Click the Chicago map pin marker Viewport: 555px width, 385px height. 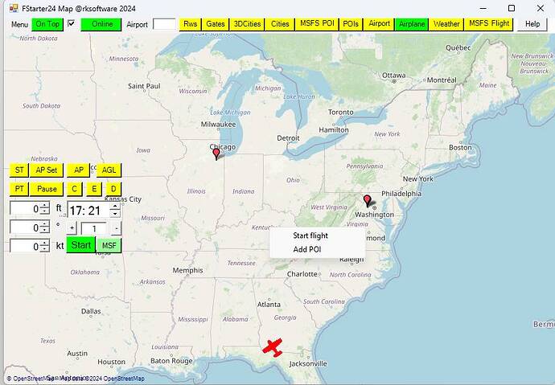point(216,153)
